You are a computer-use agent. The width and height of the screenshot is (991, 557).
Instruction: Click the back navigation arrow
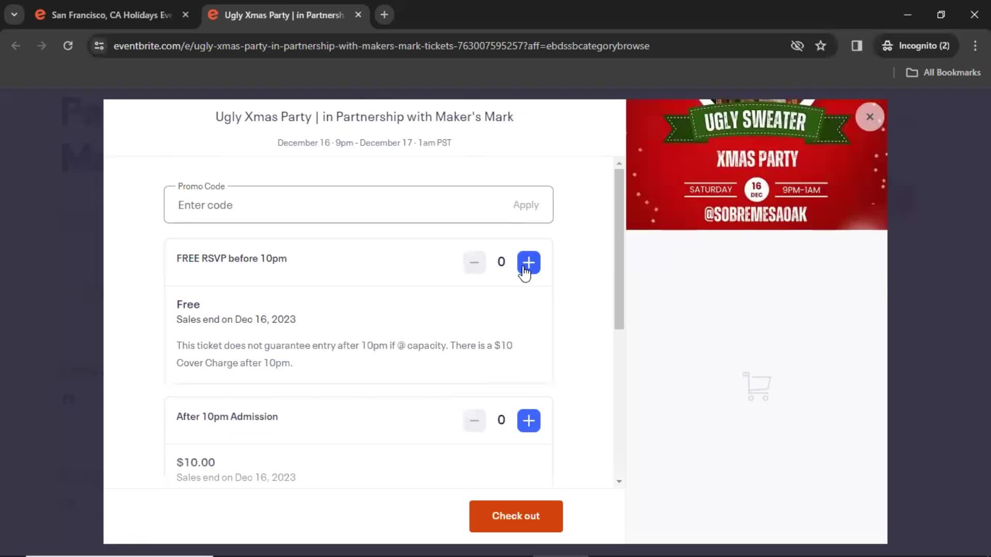(17, 45)
